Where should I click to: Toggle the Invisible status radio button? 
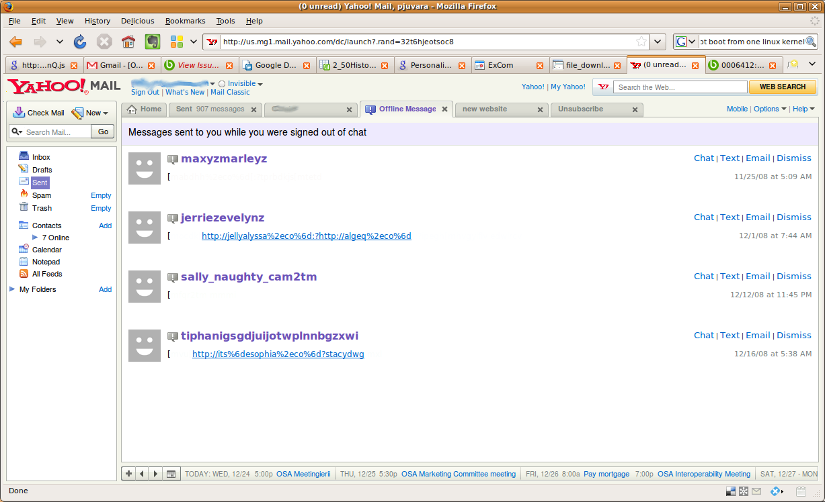pos(222,84)
